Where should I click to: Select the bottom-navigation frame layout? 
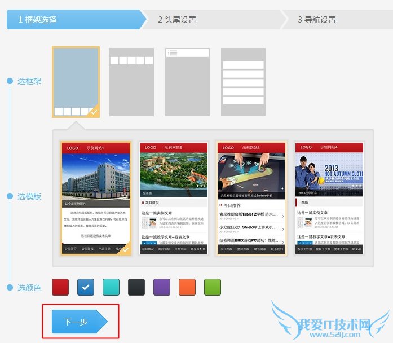76,82
